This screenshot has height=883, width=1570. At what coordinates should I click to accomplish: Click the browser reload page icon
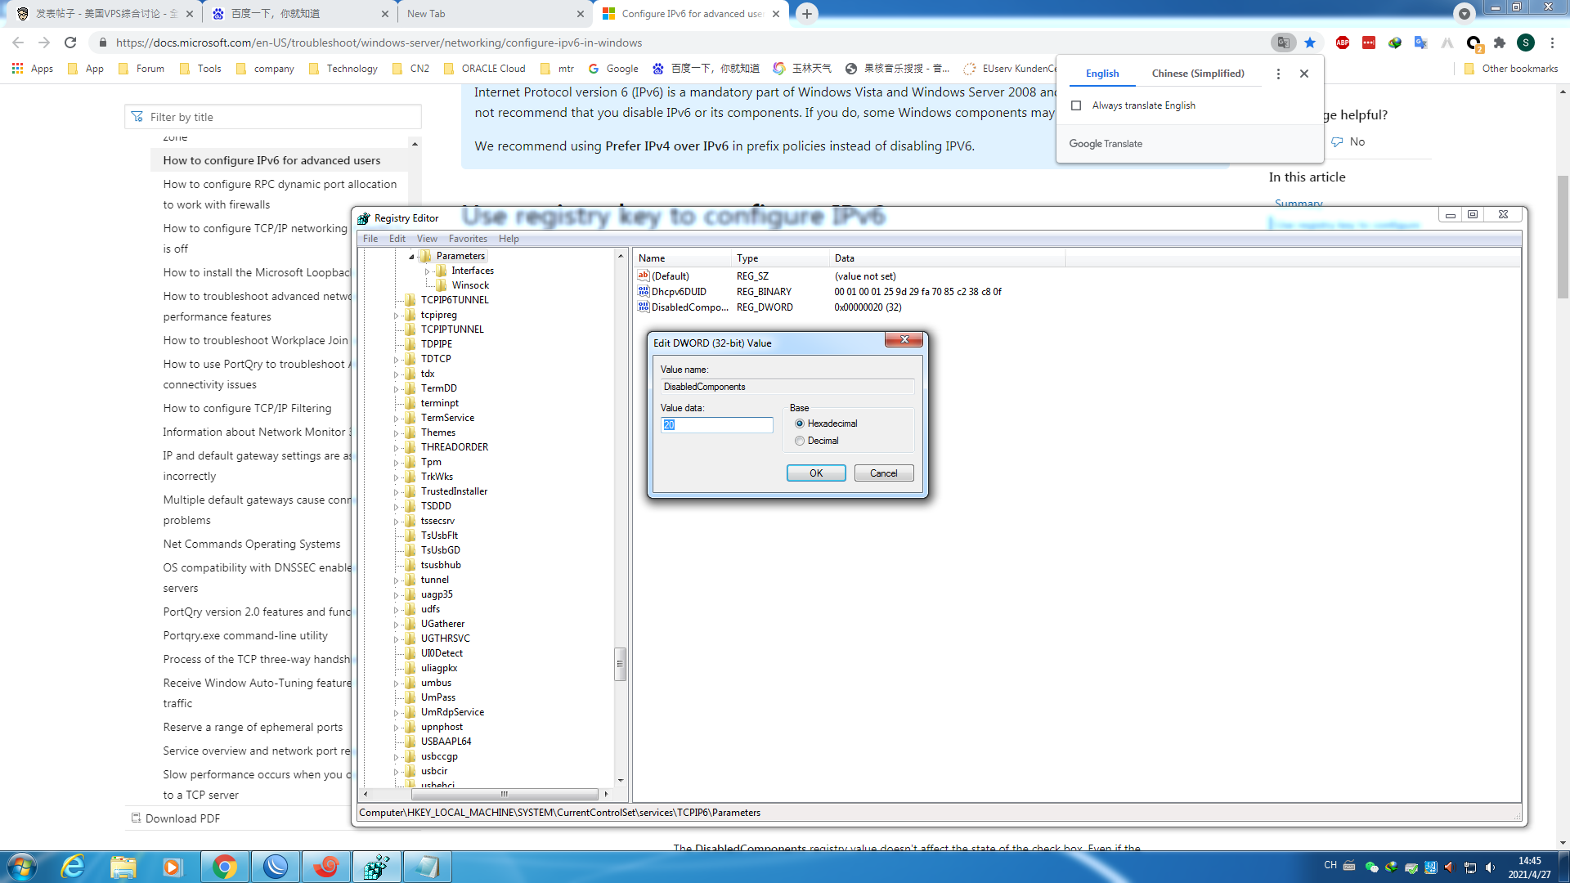click(70, 43)
